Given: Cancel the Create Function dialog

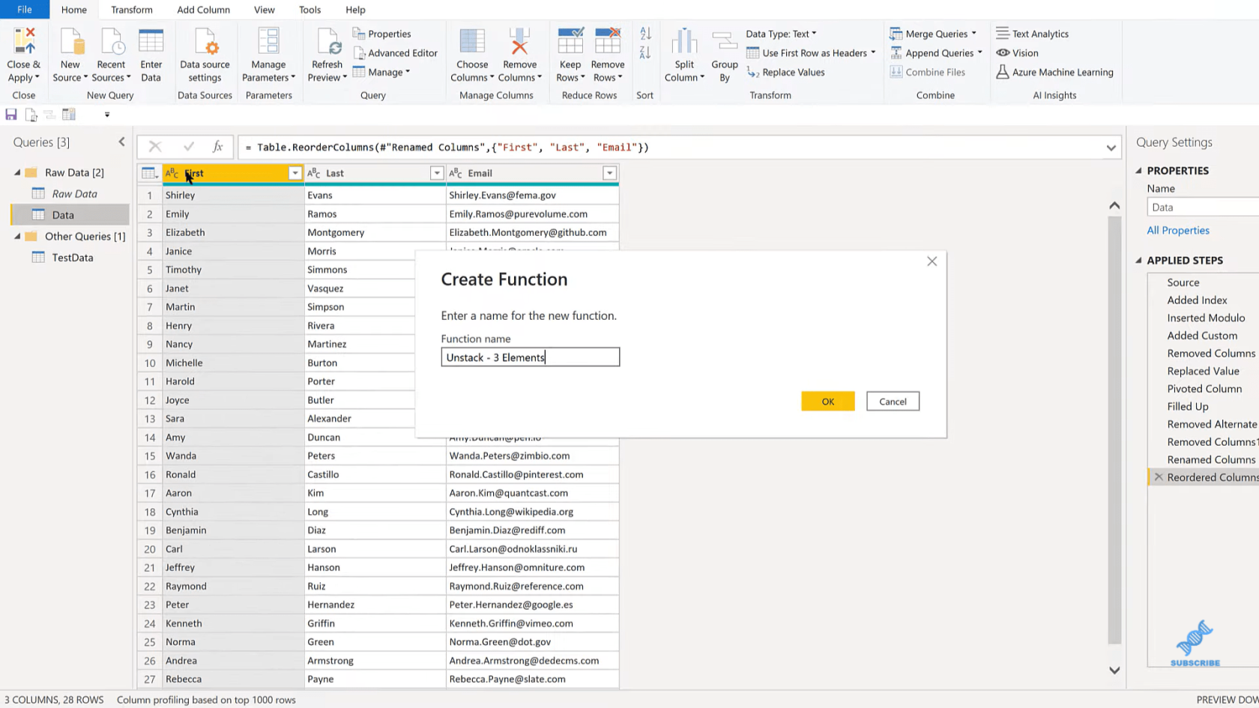Looking at the screenshot, I should click(x=893, y=402).
